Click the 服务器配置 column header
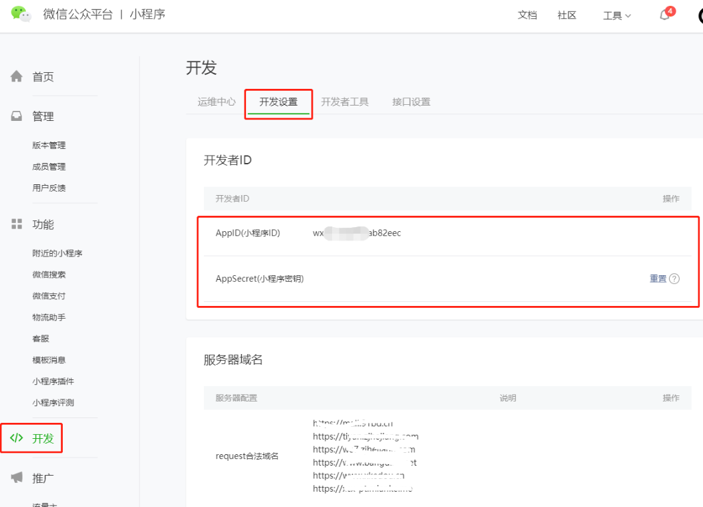The image size is (703, 507). click(237, 398)
